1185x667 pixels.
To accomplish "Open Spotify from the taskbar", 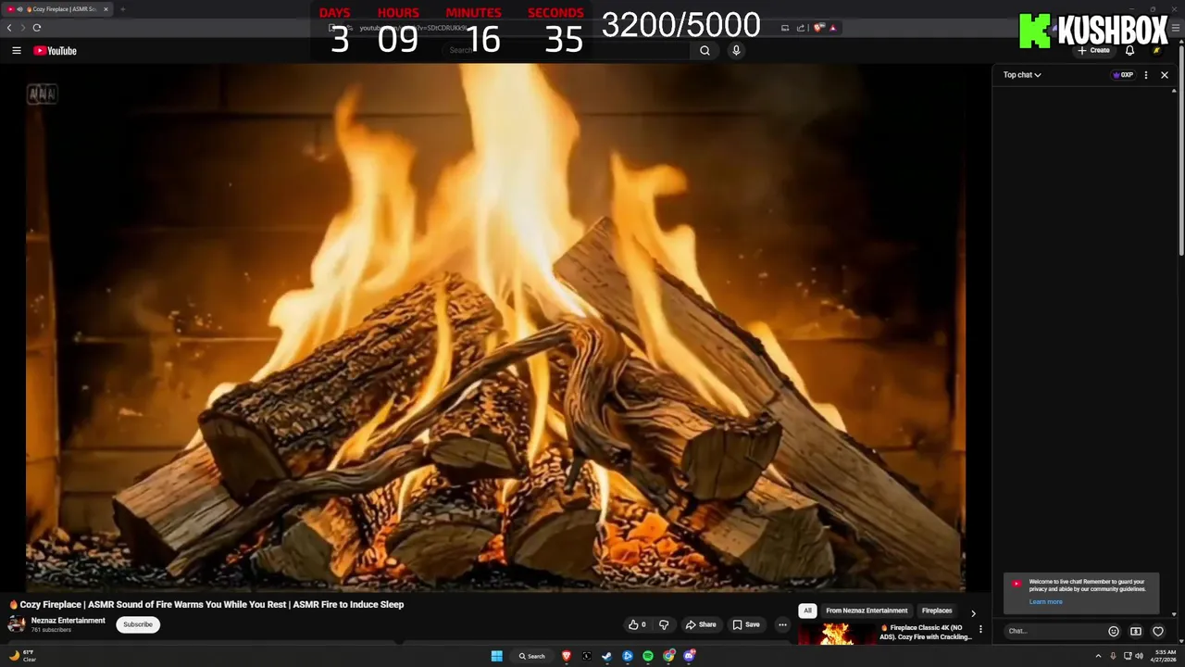I will pos(648,656).
